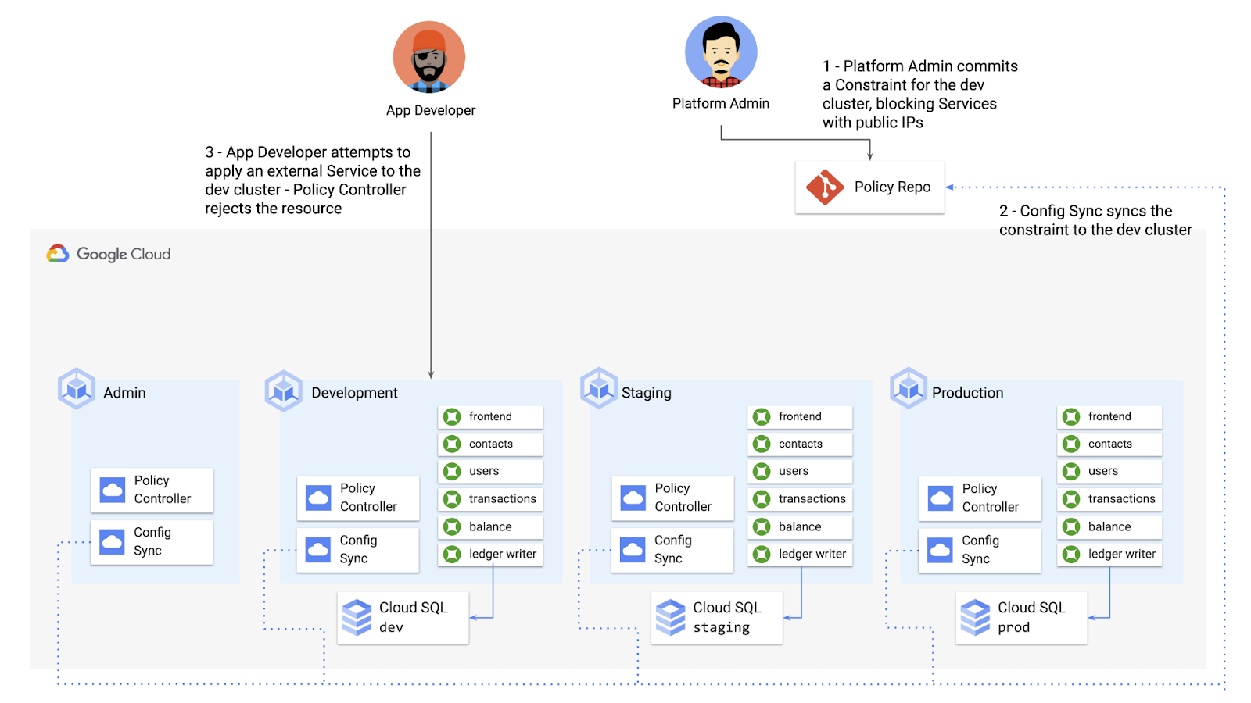Click the Cloud SQL dev database icon
The height and width of the screenshot is (703, 1251).
(x=357, y=618)
